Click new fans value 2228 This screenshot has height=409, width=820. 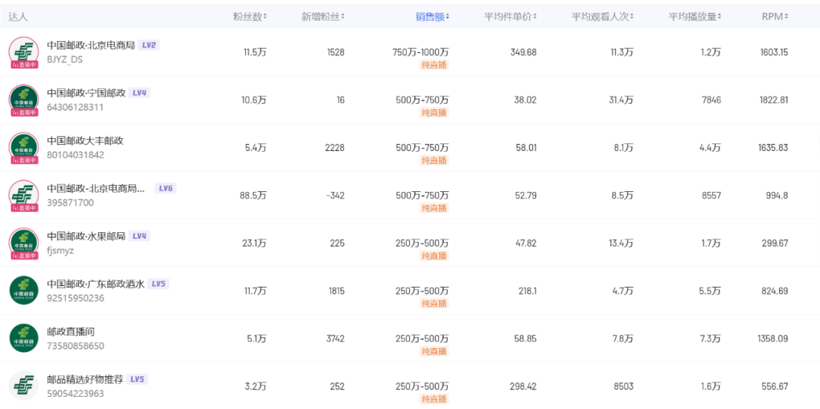[335, 148]
